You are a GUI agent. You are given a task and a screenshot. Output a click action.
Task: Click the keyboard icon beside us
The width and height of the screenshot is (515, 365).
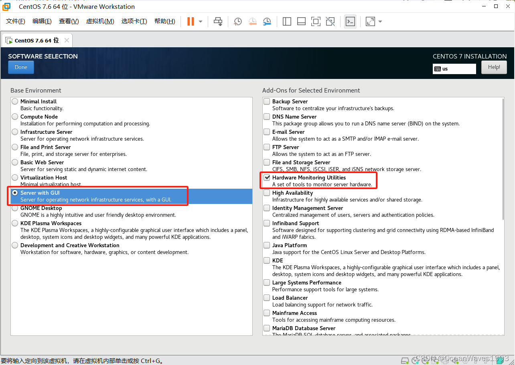coord(437,69)
